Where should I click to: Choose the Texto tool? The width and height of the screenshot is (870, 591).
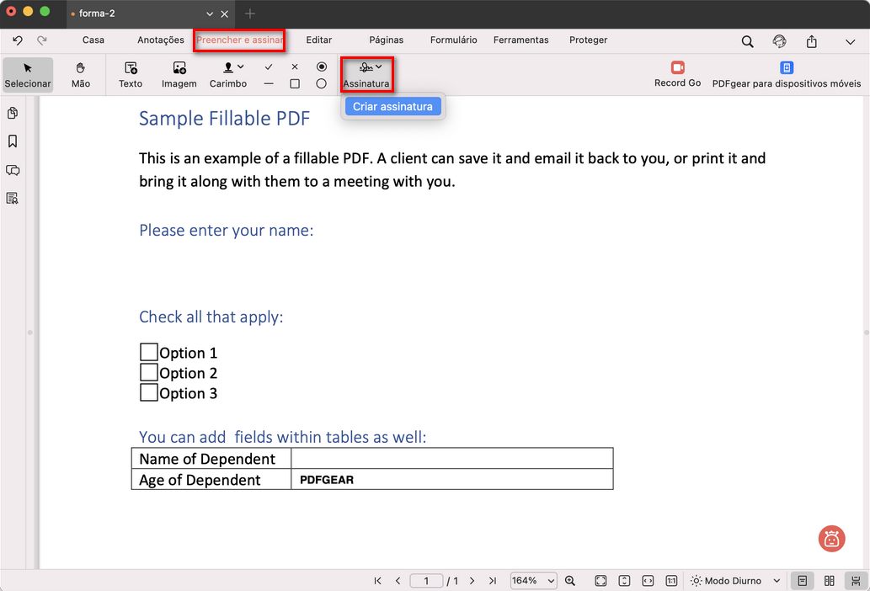tap(131, 74)
